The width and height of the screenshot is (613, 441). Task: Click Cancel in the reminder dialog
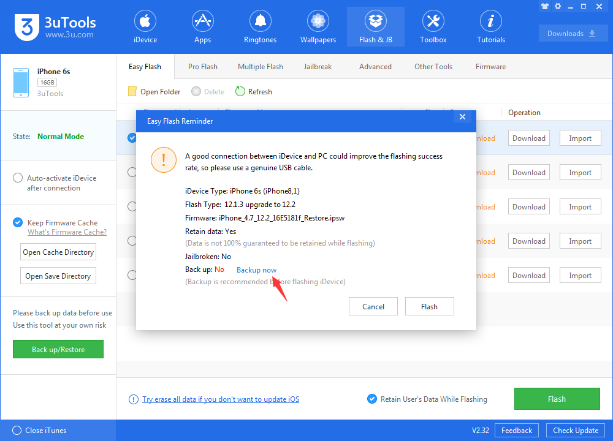click(x=373, y=307)
